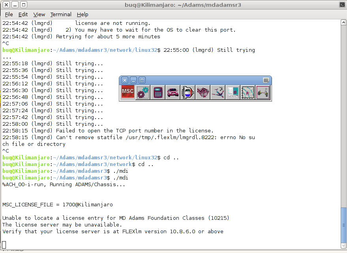347x253 pixels.
Task: Minimize the Adams toolbar window
Action: point(133,80)
